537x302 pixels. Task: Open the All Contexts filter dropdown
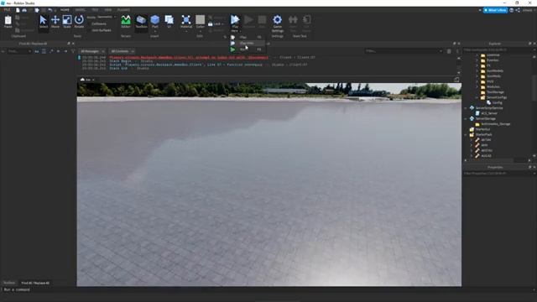[123, 51]
